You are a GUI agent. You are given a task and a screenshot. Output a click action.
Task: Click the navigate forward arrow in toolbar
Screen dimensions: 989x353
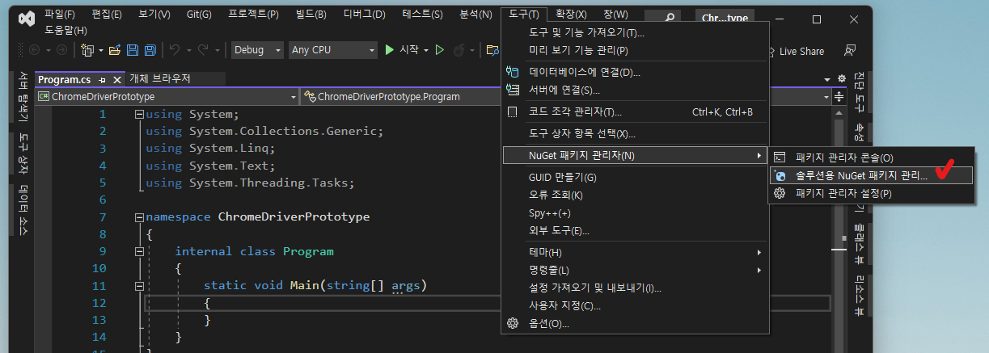pos(62,50)
